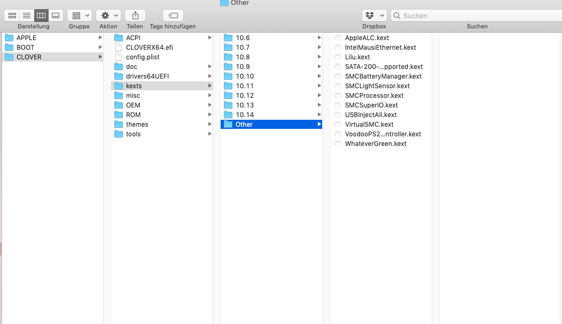Open the tools folder
The height and width of the screenshot is (324, 562).
[163, 134]
